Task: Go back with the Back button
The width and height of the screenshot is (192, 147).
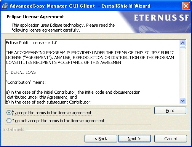Action: 101,139
